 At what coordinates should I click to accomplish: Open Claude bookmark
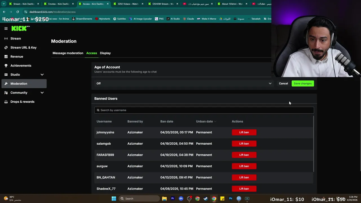coord(188,19)
